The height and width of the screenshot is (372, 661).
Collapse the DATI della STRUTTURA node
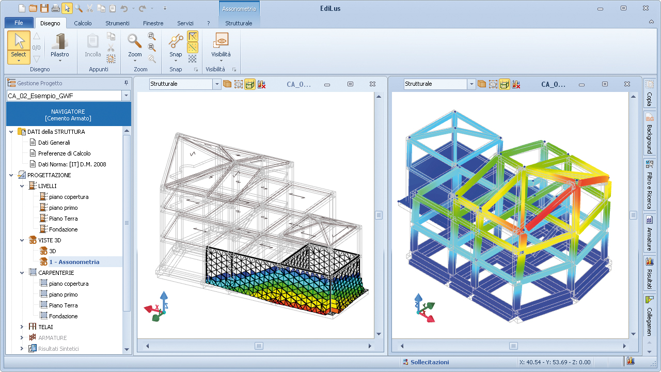(11, 132)
